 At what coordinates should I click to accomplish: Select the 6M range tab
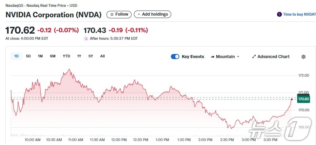[53, 56]
